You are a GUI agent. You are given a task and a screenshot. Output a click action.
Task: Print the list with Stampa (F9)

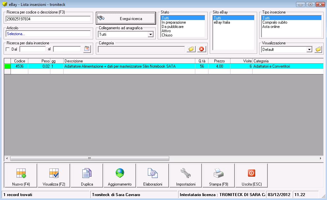(219, 175)
